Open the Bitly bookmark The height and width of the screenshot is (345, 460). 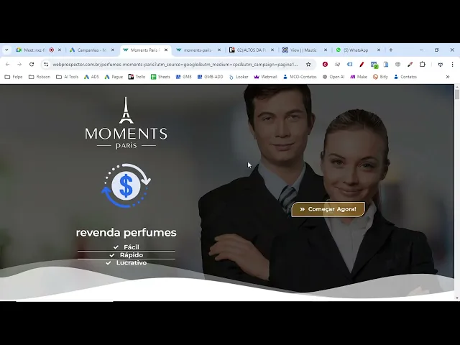click(x=380, y=77)
